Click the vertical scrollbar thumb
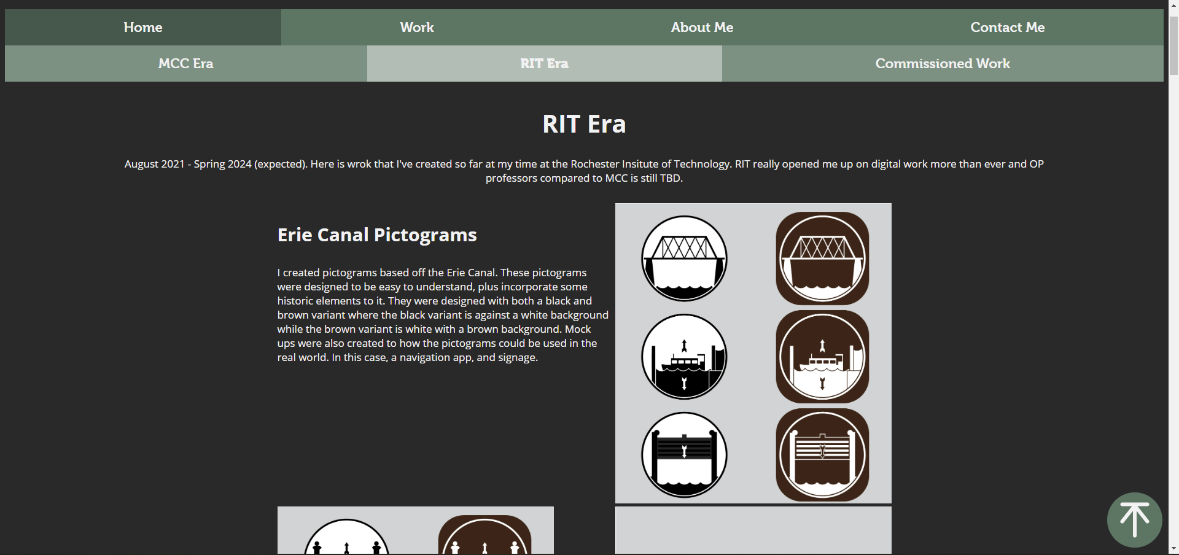The height and width of the screenshot is (555, 1179). pyautogui.click(x=1173, y=46)
